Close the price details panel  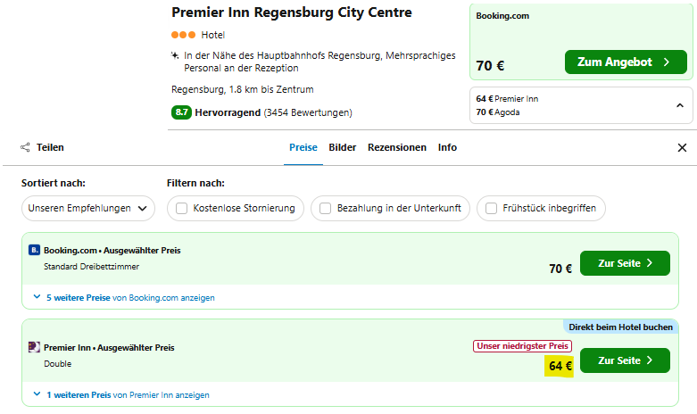(683, 147)
